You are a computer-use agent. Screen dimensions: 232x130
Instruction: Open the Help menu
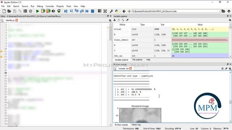point(83,6)
